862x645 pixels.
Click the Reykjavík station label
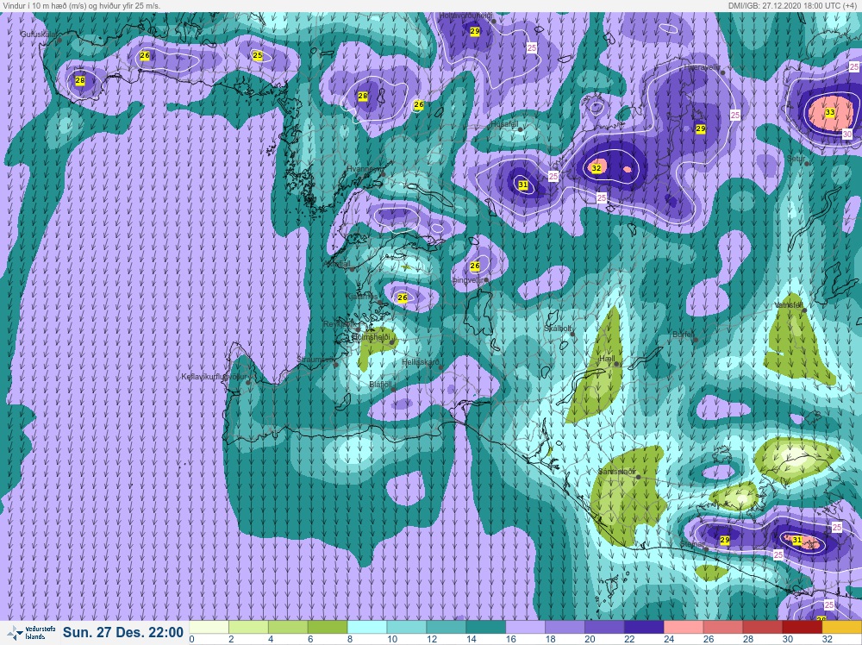[340, 324]
